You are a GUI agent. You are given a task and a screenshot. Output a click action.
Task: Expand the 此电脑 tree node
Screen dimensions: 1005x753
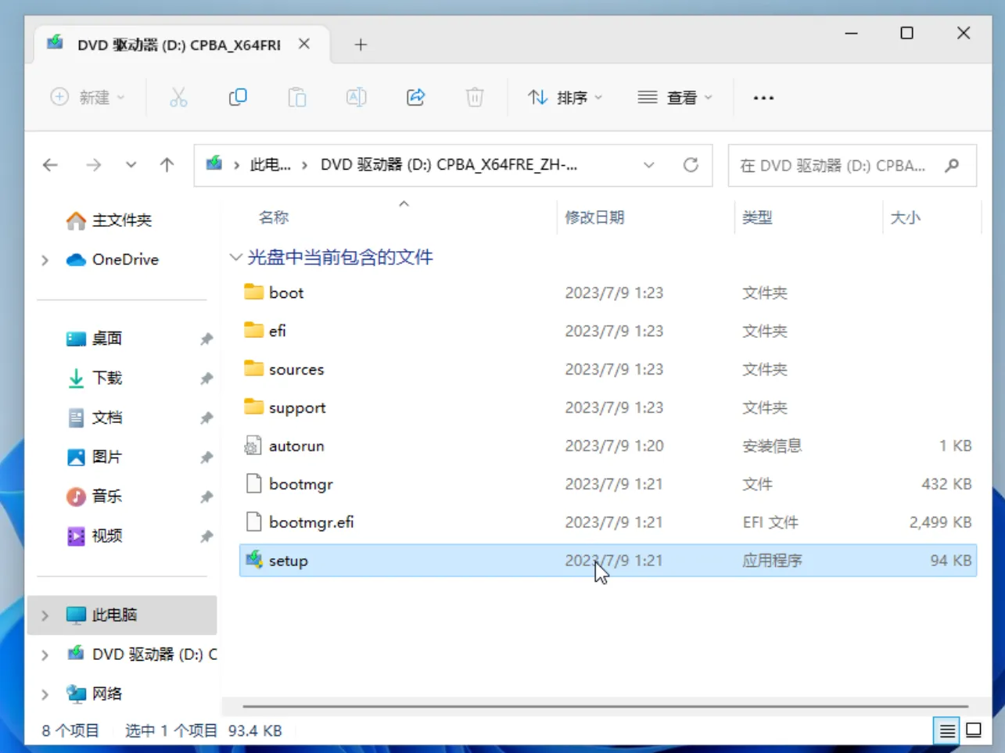[x=45, y=615]
